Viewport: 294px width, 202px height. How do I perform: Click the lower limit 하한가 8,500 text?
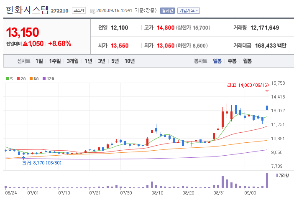coord(192,45)
